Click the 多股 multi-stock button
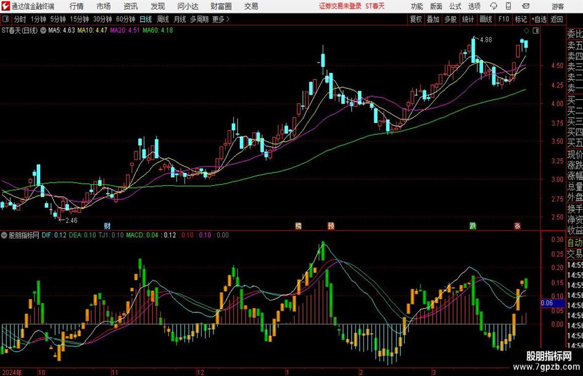The height and width of the screenshot is (376, 583). [x=450, y=19]
